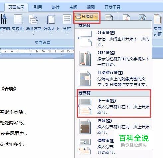Image resolution: width=163 pixels, height=158 pixels.
Task: Open the 引用 ribbon tab
Action: 38,7
